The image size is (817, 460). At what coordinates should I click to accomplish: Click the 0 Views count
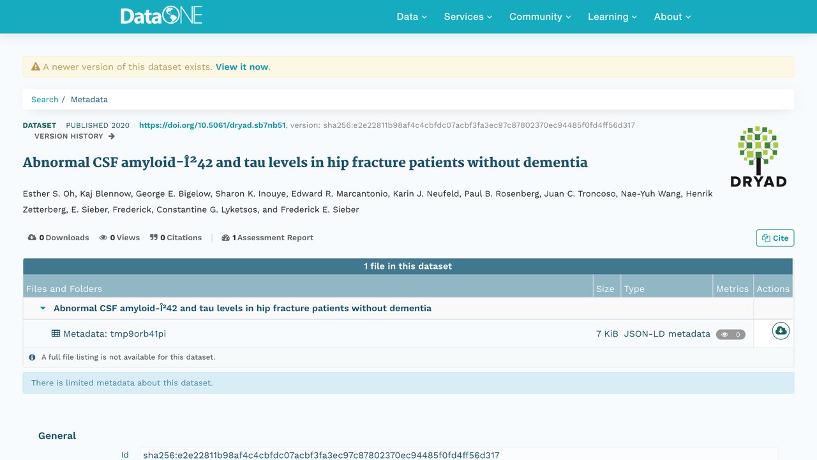(x=124, y=238)
